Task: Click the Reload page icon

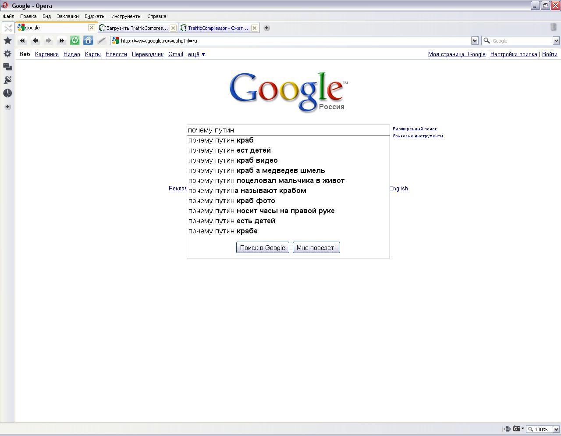Action: 75,40
